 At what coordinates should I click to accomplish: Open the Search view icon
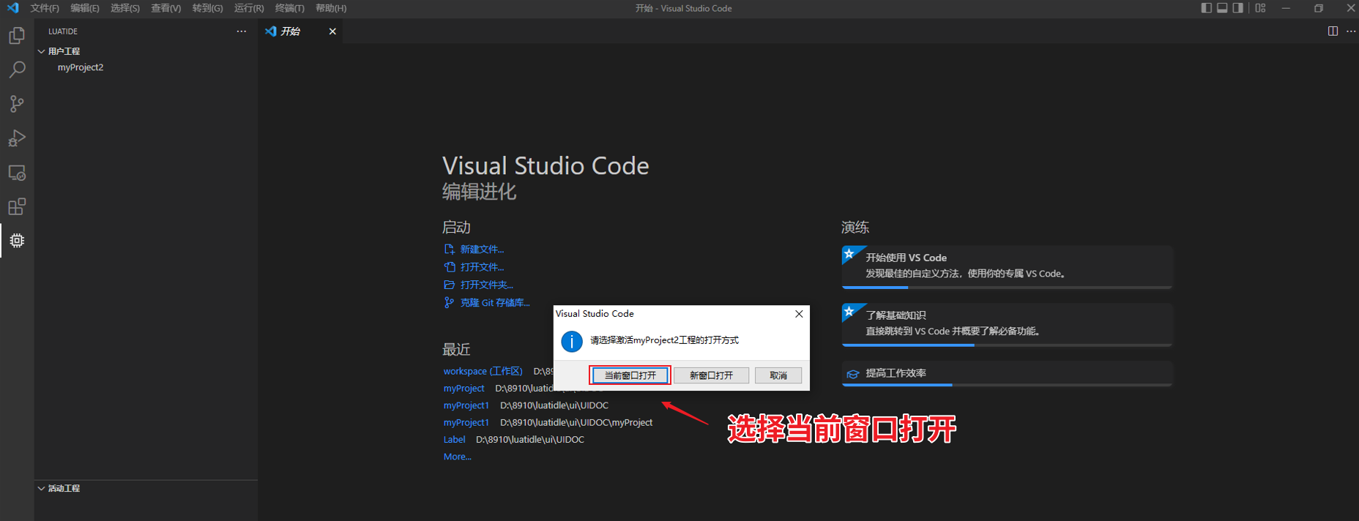pyautogui.click(x=17, y=70)
